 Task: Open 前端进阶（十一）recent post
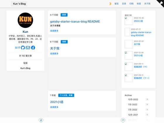click(x=142, y=78)
